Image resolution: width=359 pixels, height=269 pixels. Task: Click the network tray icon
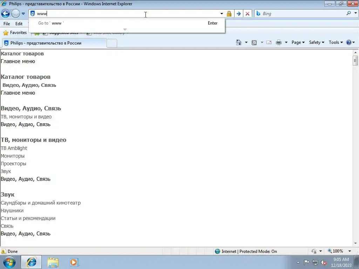tap(315, 262)
